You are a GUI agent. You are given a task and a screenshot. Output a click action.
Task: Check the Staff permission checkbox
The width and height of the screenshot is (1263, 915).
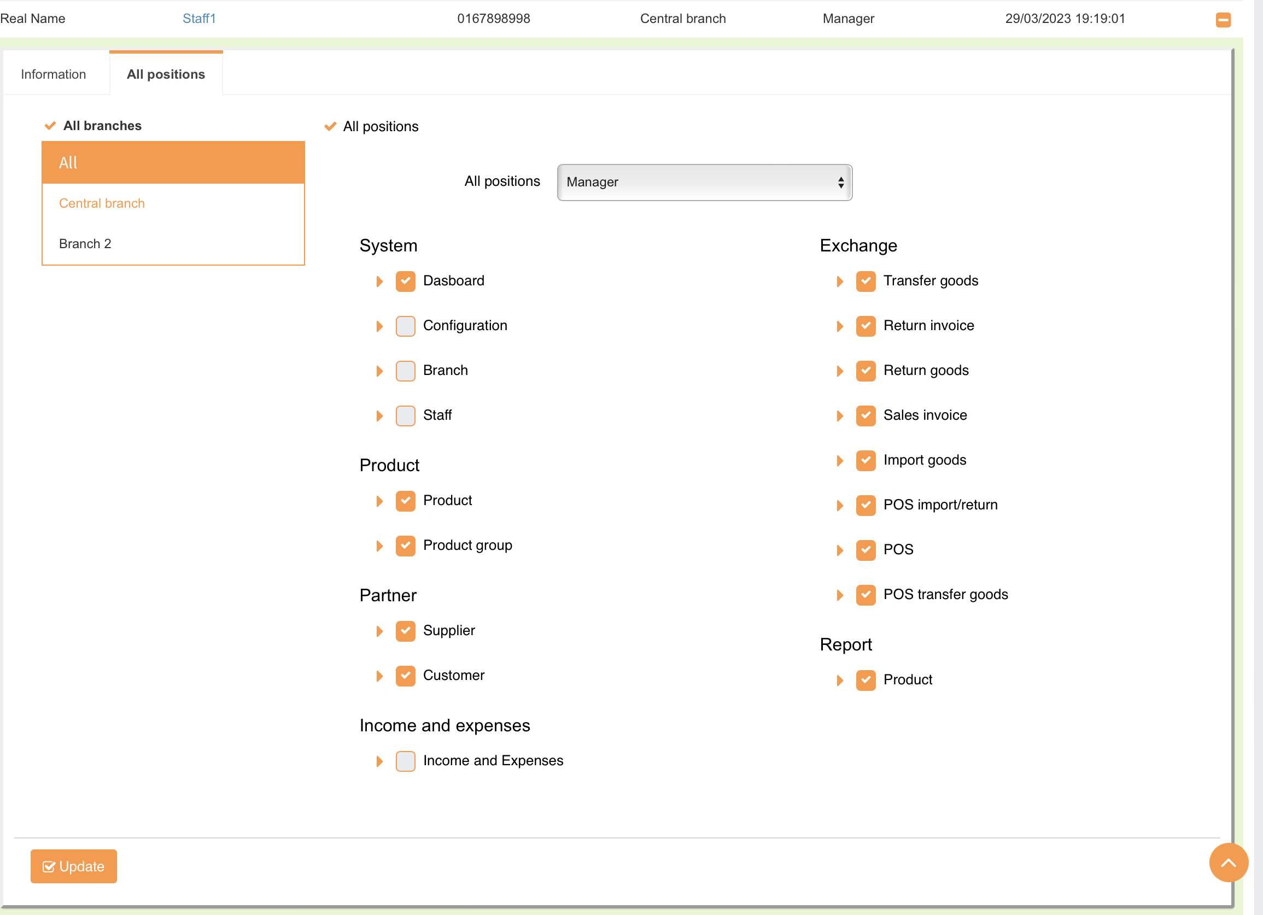pos(405,416)
